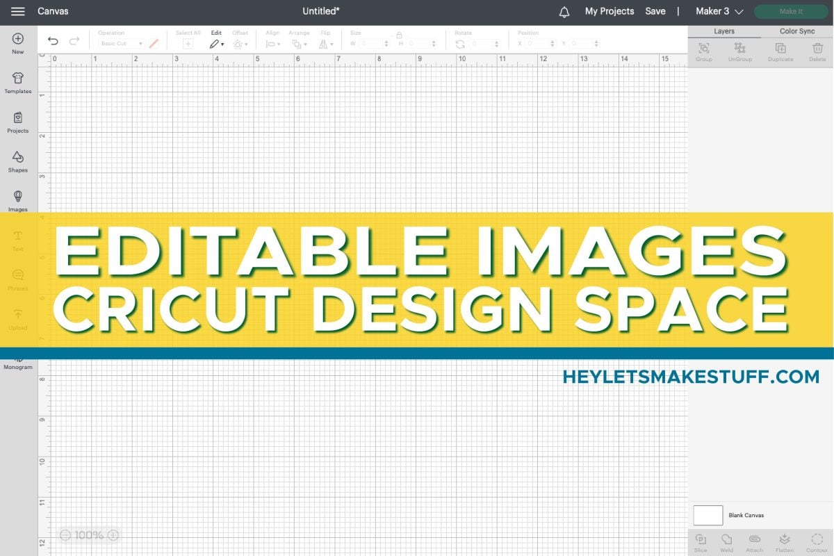Zoom in using the plus button
The height and width of the screenshot is (556, 834).
(x=113, y=535)
